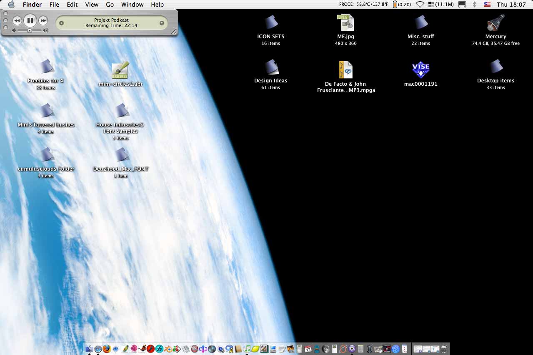Screen dimensions: 533x355
Task: Toggle the Bluetooth status menu icon
Action: pos(474,5)
